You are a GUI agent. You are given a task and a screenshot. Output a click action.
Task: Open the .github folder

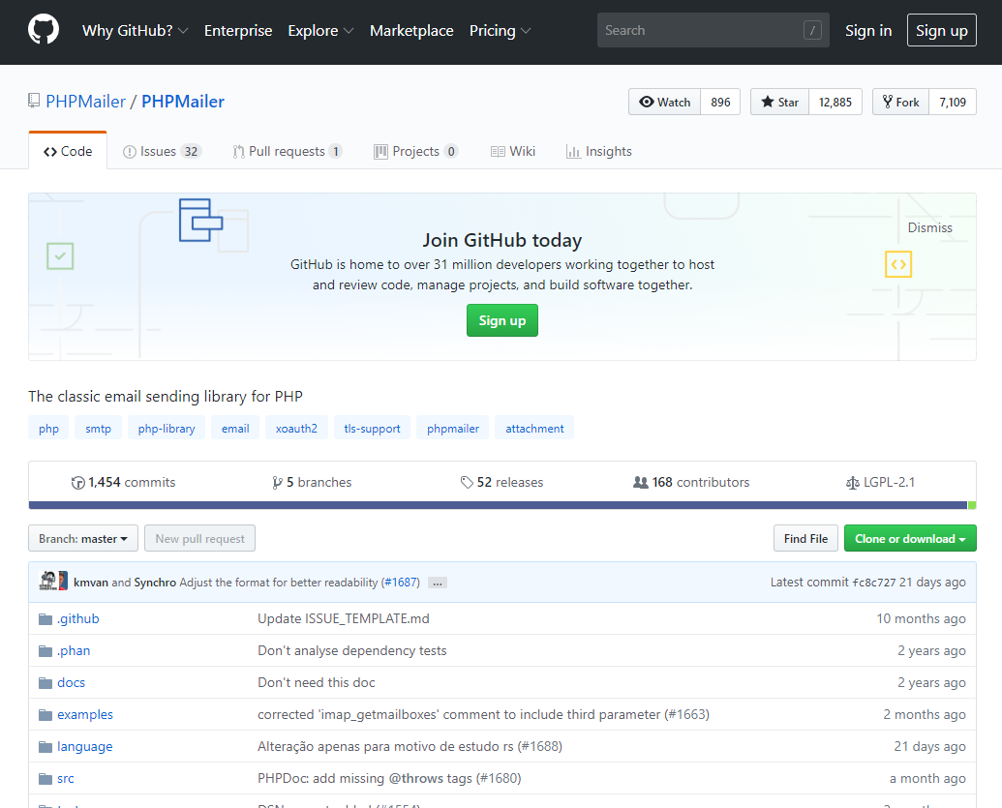coord(78,618)
